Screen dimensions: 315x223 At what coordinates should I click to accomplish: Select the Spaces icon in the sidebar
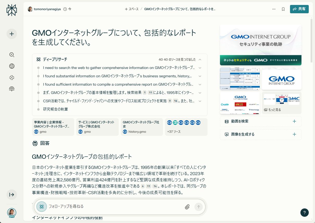[11, 77]
